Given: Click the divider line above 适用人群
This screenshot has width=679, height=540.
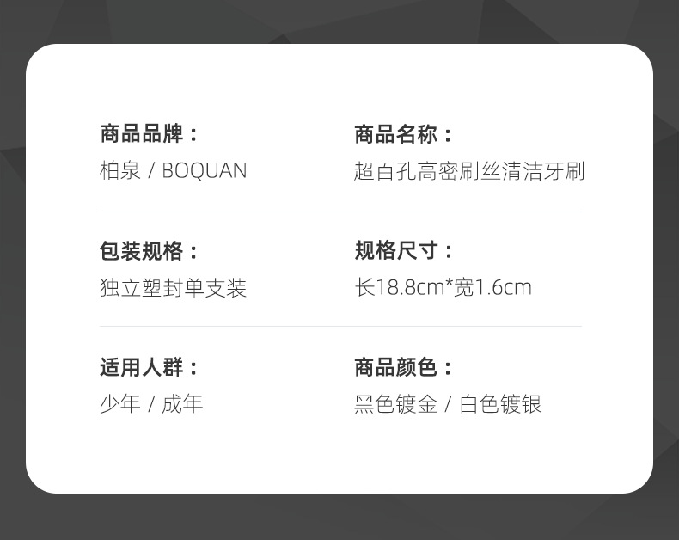Looking at the screenshot, I should coord(340,327).
